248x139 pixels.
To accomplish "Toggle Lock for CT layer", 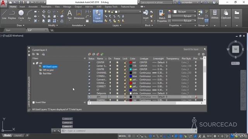I will point(125,90).
